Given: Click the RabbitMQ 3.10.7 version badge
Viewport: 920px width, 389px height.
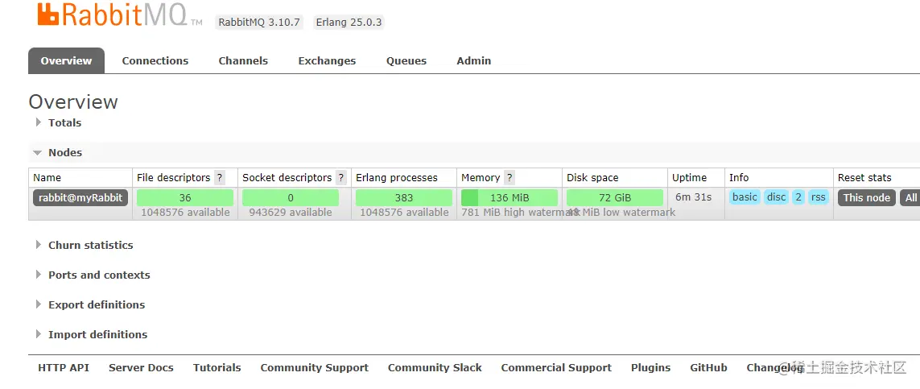Looking at the screenshot, I should 258,23.
